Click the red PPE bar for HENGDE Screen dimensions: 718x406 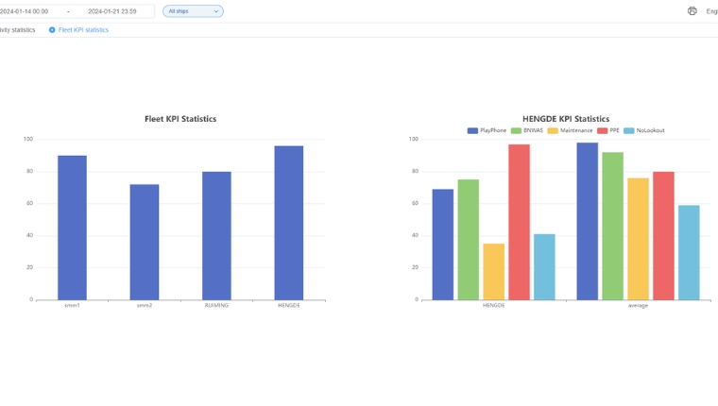519,222
